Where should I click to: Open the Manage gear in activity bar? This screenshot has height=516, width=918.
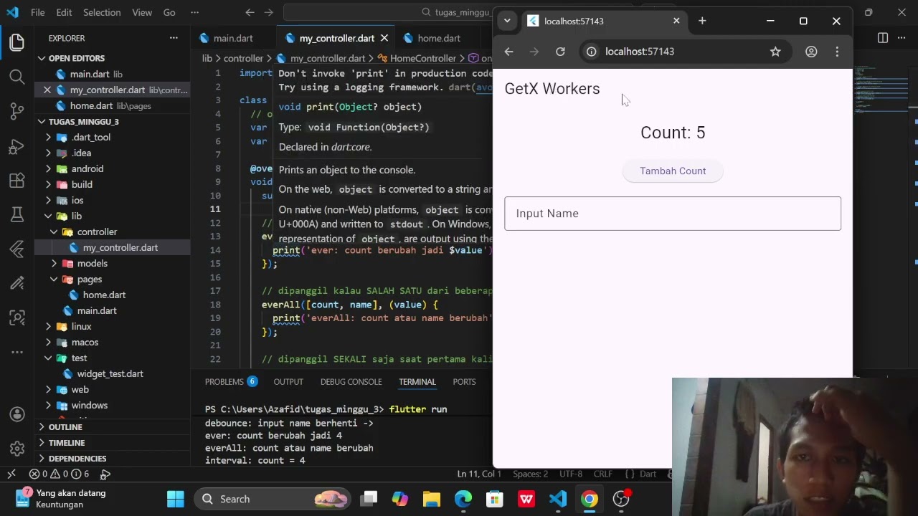(x=17, y=449)
